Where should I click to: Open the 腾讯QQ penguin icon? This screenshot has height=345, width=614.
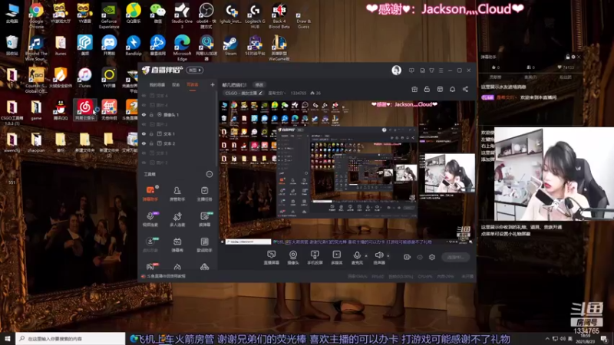point(61,110)
